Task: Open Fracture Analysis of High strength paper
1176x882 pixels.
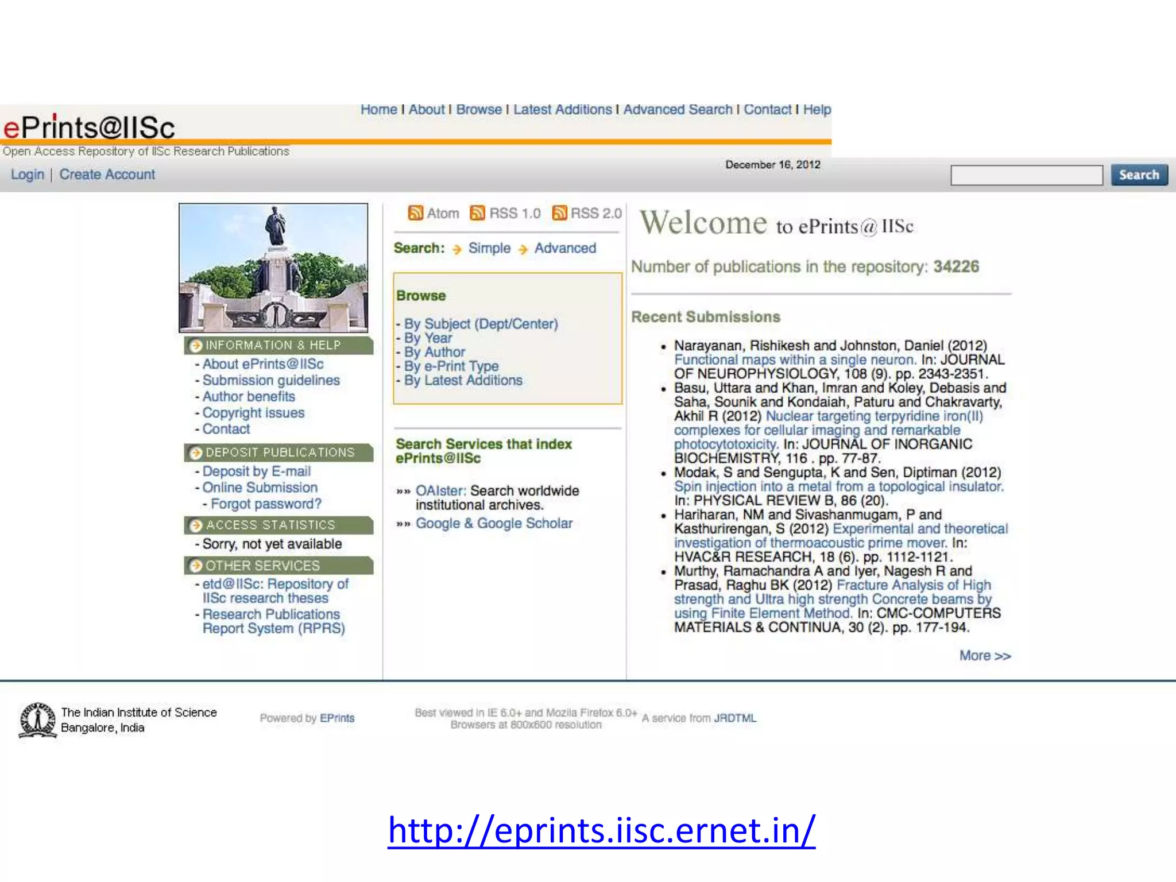Action: [x=833, y=599]
